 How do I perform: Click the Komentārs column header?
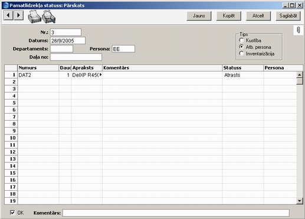[x=162, y=68]
